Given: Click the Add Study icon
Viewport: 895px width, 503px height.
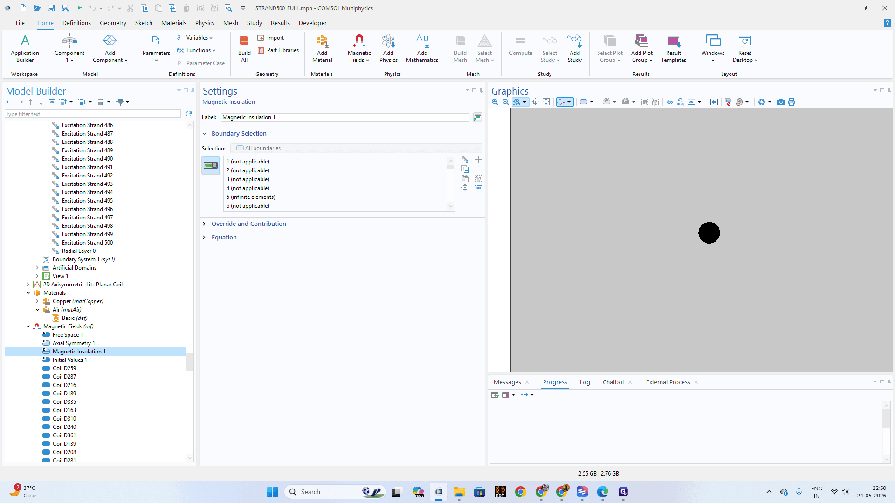Looking at the screenshot, I should [x=574, y=48].
